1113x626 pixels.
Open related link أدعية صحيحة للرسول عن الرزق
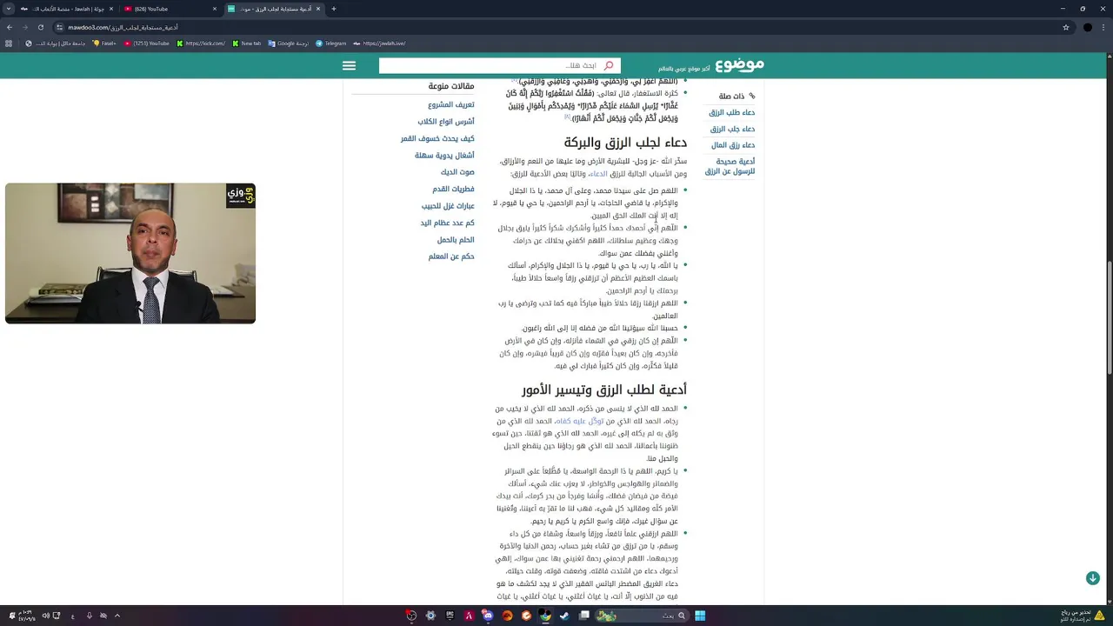pyautogui.click(x=730, y=166)
